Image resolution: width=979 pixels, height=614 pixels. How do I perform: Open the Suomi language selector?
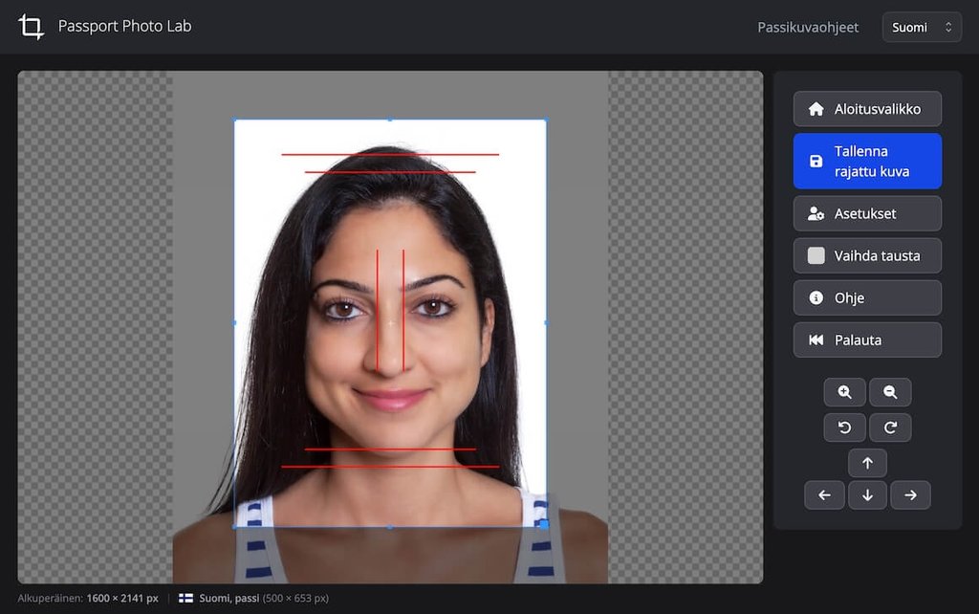click(921, 27)
